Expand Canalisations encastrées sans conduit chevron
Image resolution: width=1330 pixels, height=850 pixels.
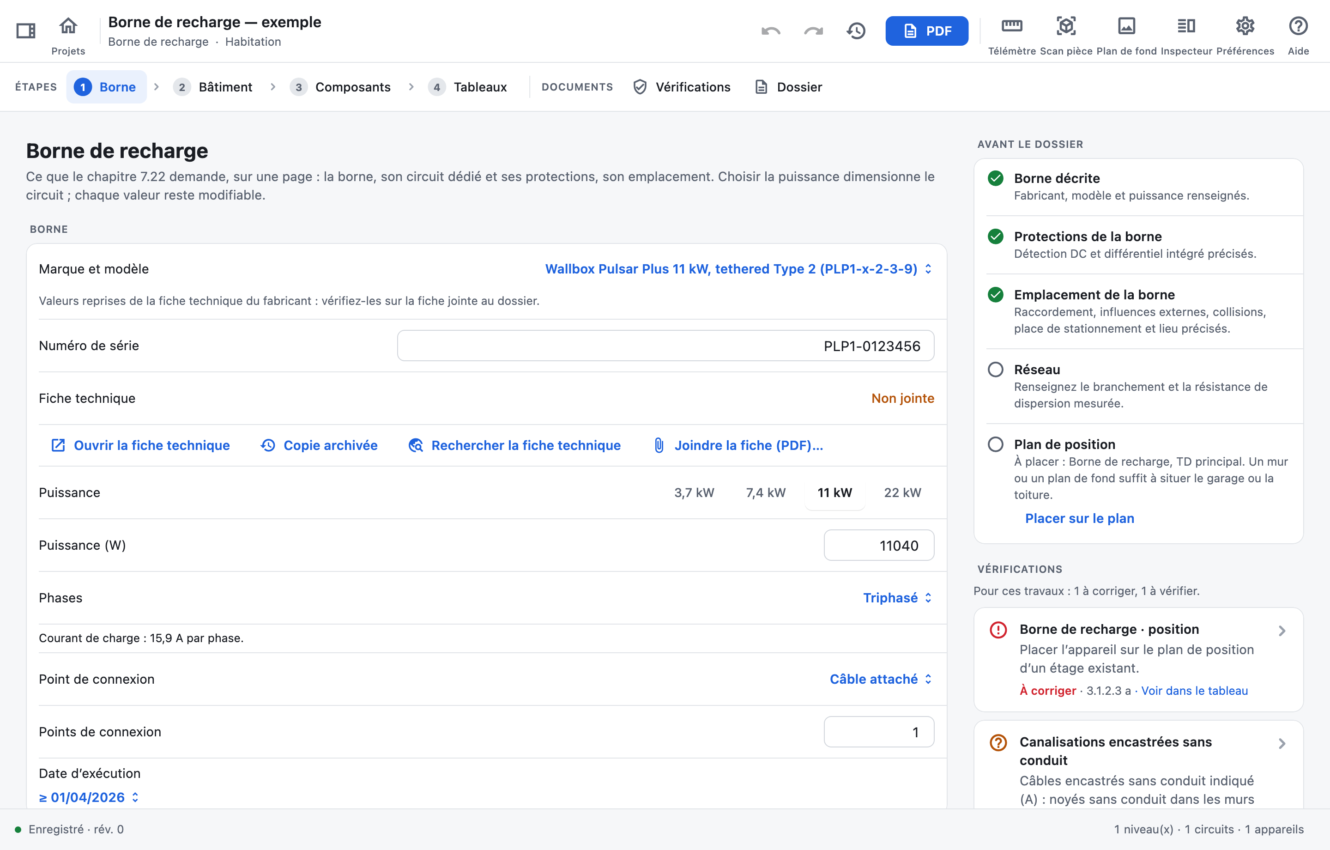[x=1282, y=743]
